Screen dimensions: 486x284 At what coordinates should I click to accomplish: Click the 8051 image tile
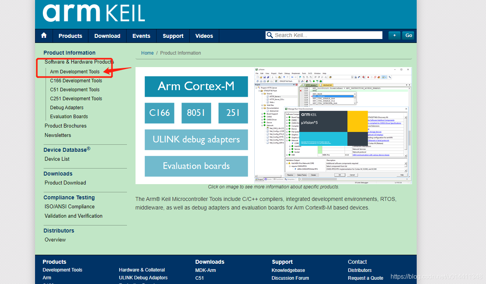click(196, 113)
